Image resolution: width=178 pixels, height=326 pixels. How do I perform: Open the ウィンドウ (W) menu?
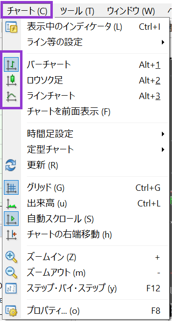[x=131, y=11]
